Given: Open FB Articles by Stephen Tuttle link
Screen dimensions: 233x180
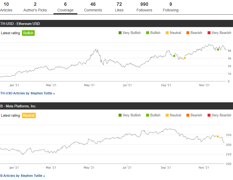Looking at the screenshot, I should pos(22,176).
